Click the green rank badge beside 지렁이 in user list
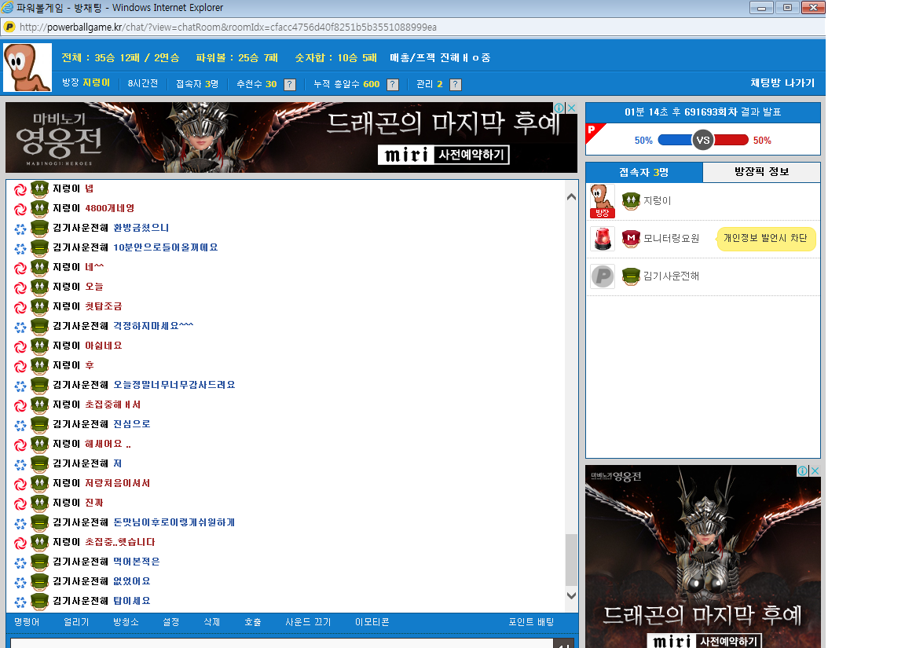Image resolution: width=905 pixels, height=648 pixels. (x=631, y=201)
